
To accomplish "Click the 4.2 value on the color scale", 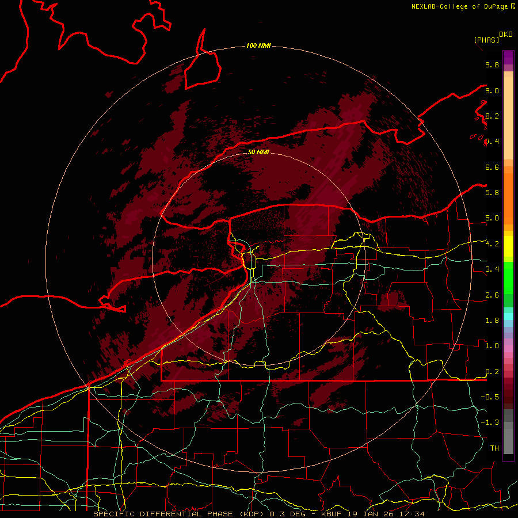I will coord(492,244).
